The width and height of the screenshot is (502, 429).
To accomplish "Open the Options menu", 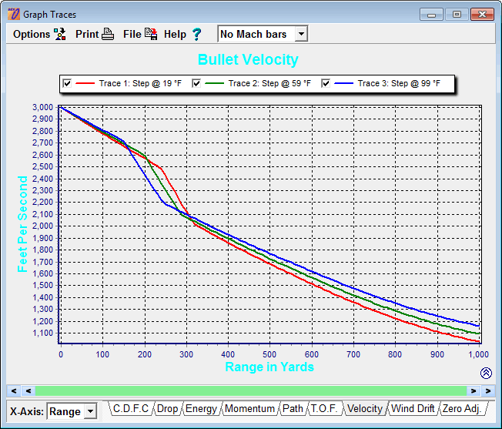I will 32,34.
